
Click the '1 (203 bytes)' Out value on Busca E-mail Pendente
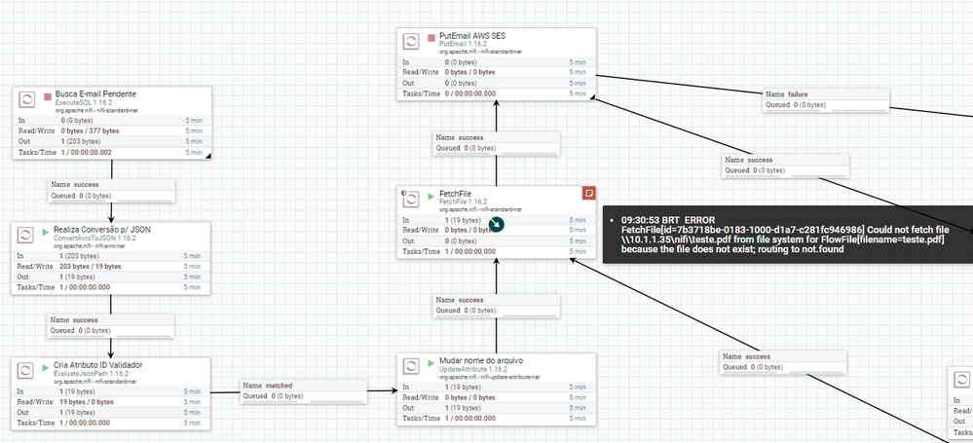(81, 141)
